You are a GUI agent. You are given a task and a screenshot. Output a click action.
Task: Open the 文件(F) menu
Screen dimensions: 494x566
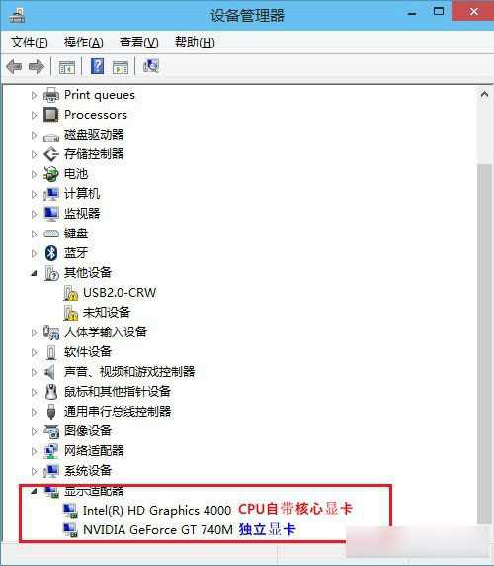coord(30,43)
